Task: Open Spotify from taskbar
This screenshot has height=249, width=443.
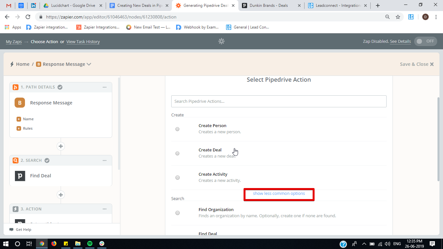Action: 90,243
